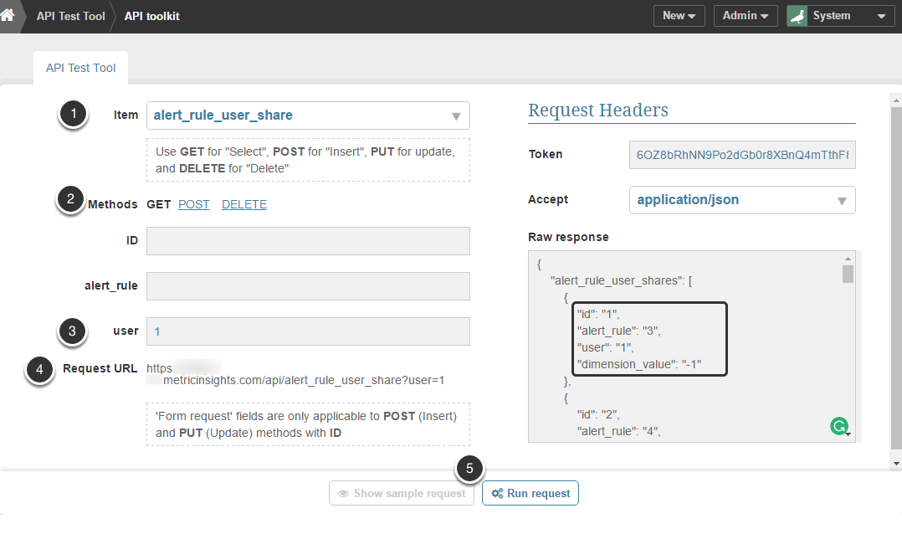Click the raw response scrollbar thumb
Screen dimensions: 902x539
pos(848,275)
